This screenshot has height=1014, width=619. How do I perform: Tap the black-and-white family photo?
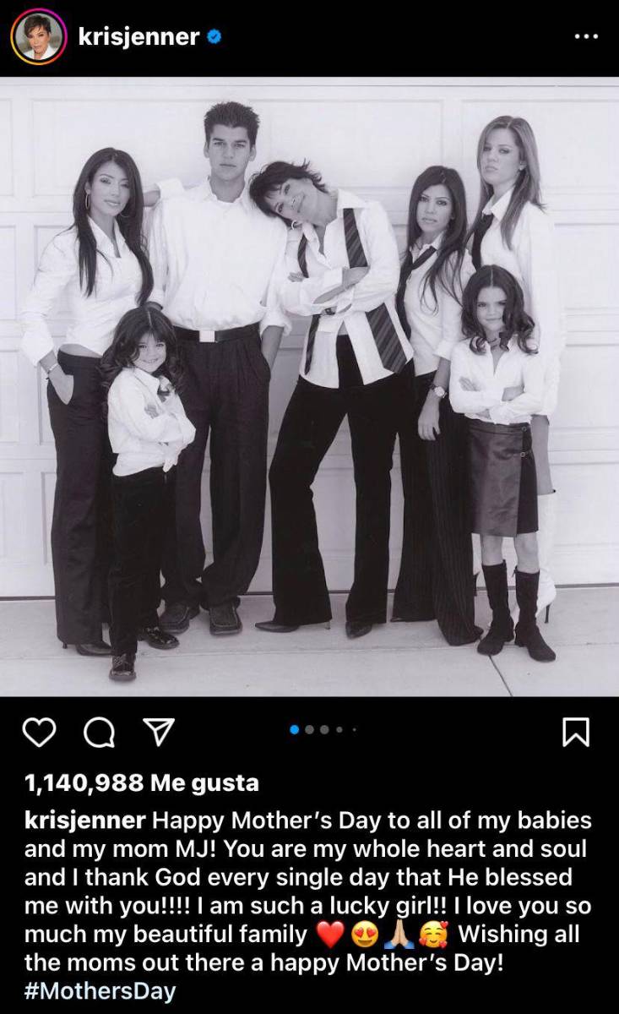click(x=309, y=387)
